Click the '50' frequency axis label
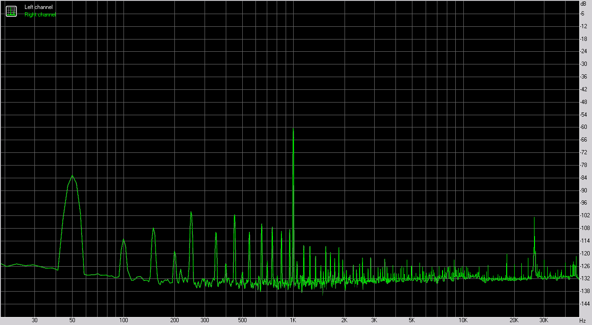The image size is (592, 325). [72, 320]
